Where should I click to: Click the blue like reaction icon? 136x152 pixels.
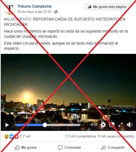11,136
